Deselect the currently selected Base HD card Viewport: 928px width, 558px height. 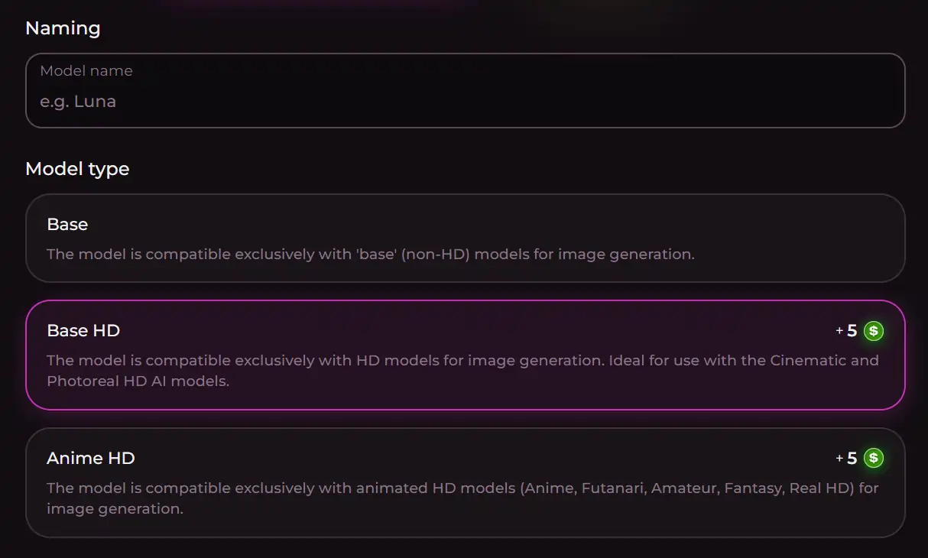click(x=464, y=354)
